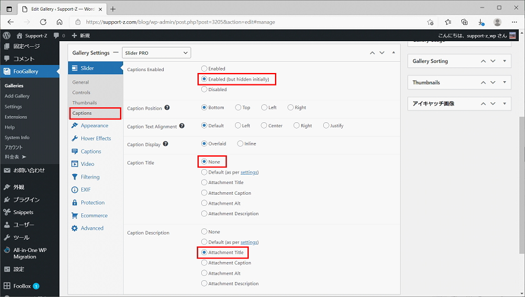Click the Caption Position help icon
The width and height of the screenshot is (525, 297).
coord(167,108)
